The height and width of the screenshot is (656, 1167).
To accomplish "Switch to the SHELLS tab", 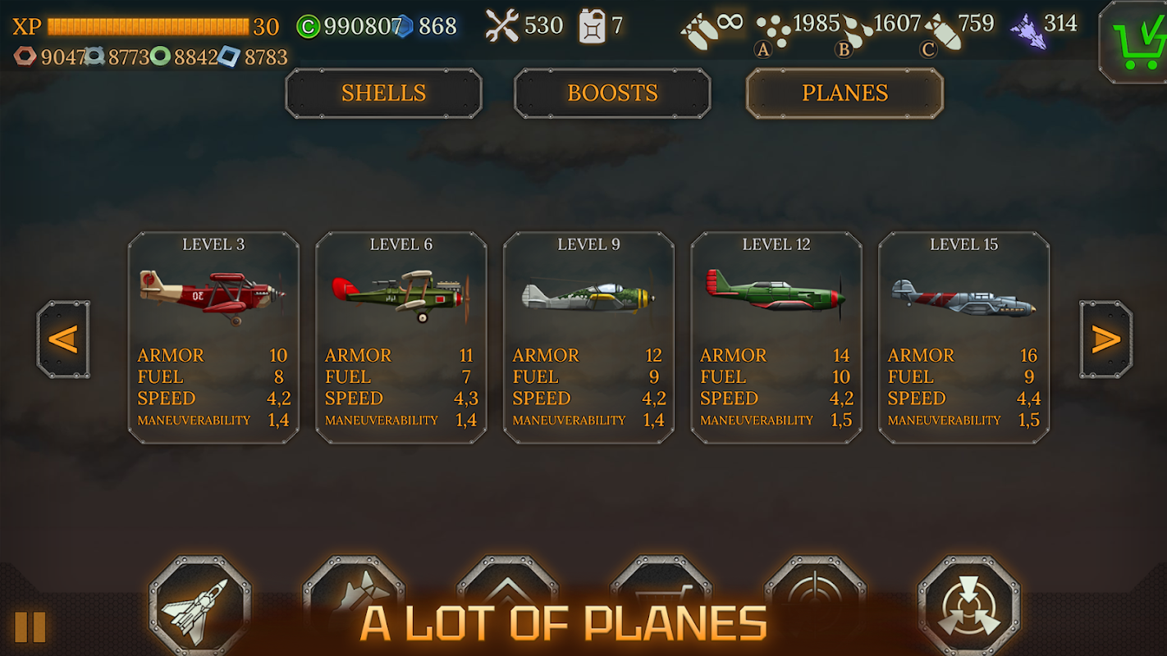I will pos(383,93).
